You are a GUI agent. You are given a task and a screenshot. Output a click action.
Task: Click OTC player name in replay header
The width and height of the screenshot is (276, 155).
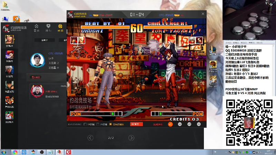[166, 15]
